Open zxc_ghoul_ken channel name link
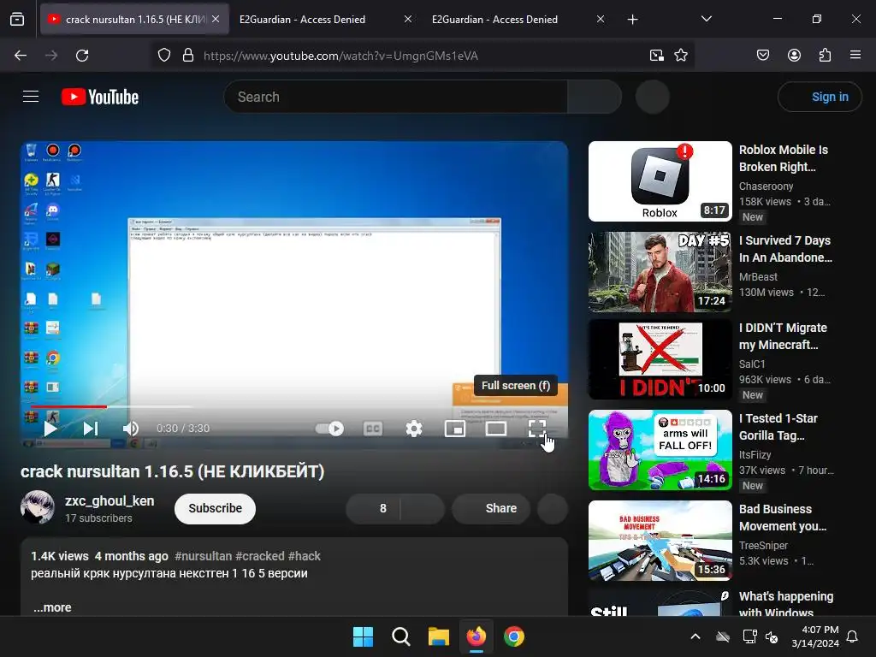The width and height of the screenshot is (876, 657). (x=109, y=500)
